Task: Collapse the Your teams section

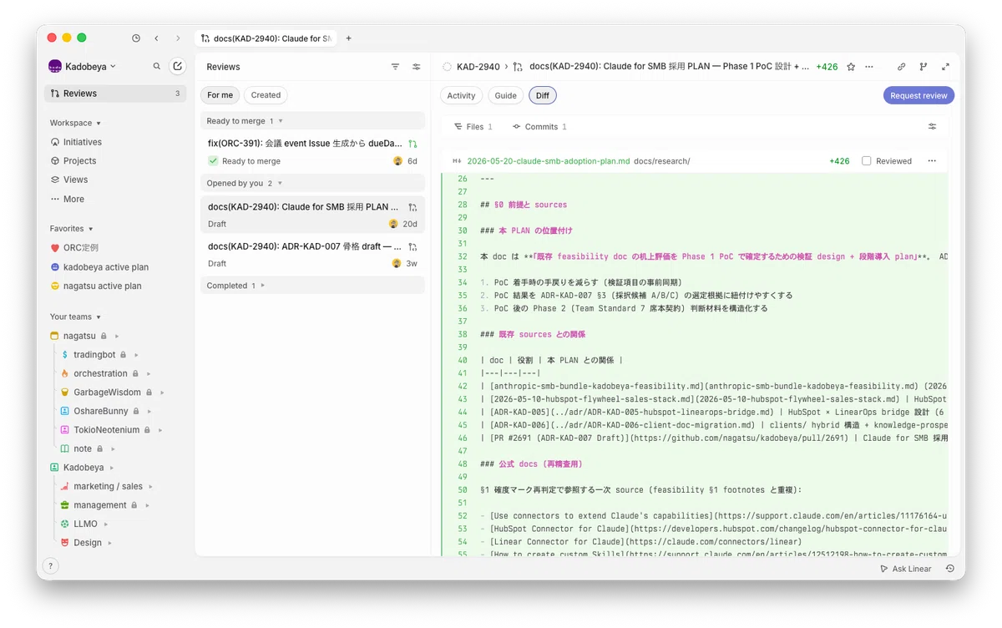Action: pyautogui.click(x=75, y=317)
